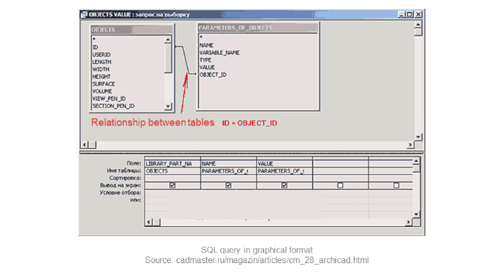Check show box in fifth empty column
The width and height of the screenshot is (485, 275).
396,185
